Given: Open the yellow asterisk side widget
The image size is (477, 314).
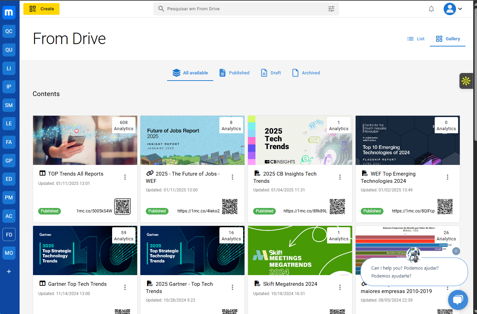Looking at the screenshot, I should [x=466, y=81].
